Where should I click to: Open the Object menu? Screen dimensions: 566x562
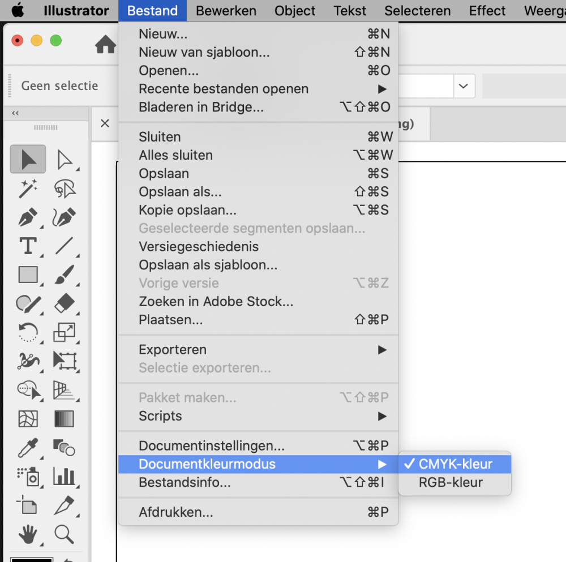click(295, 10)
